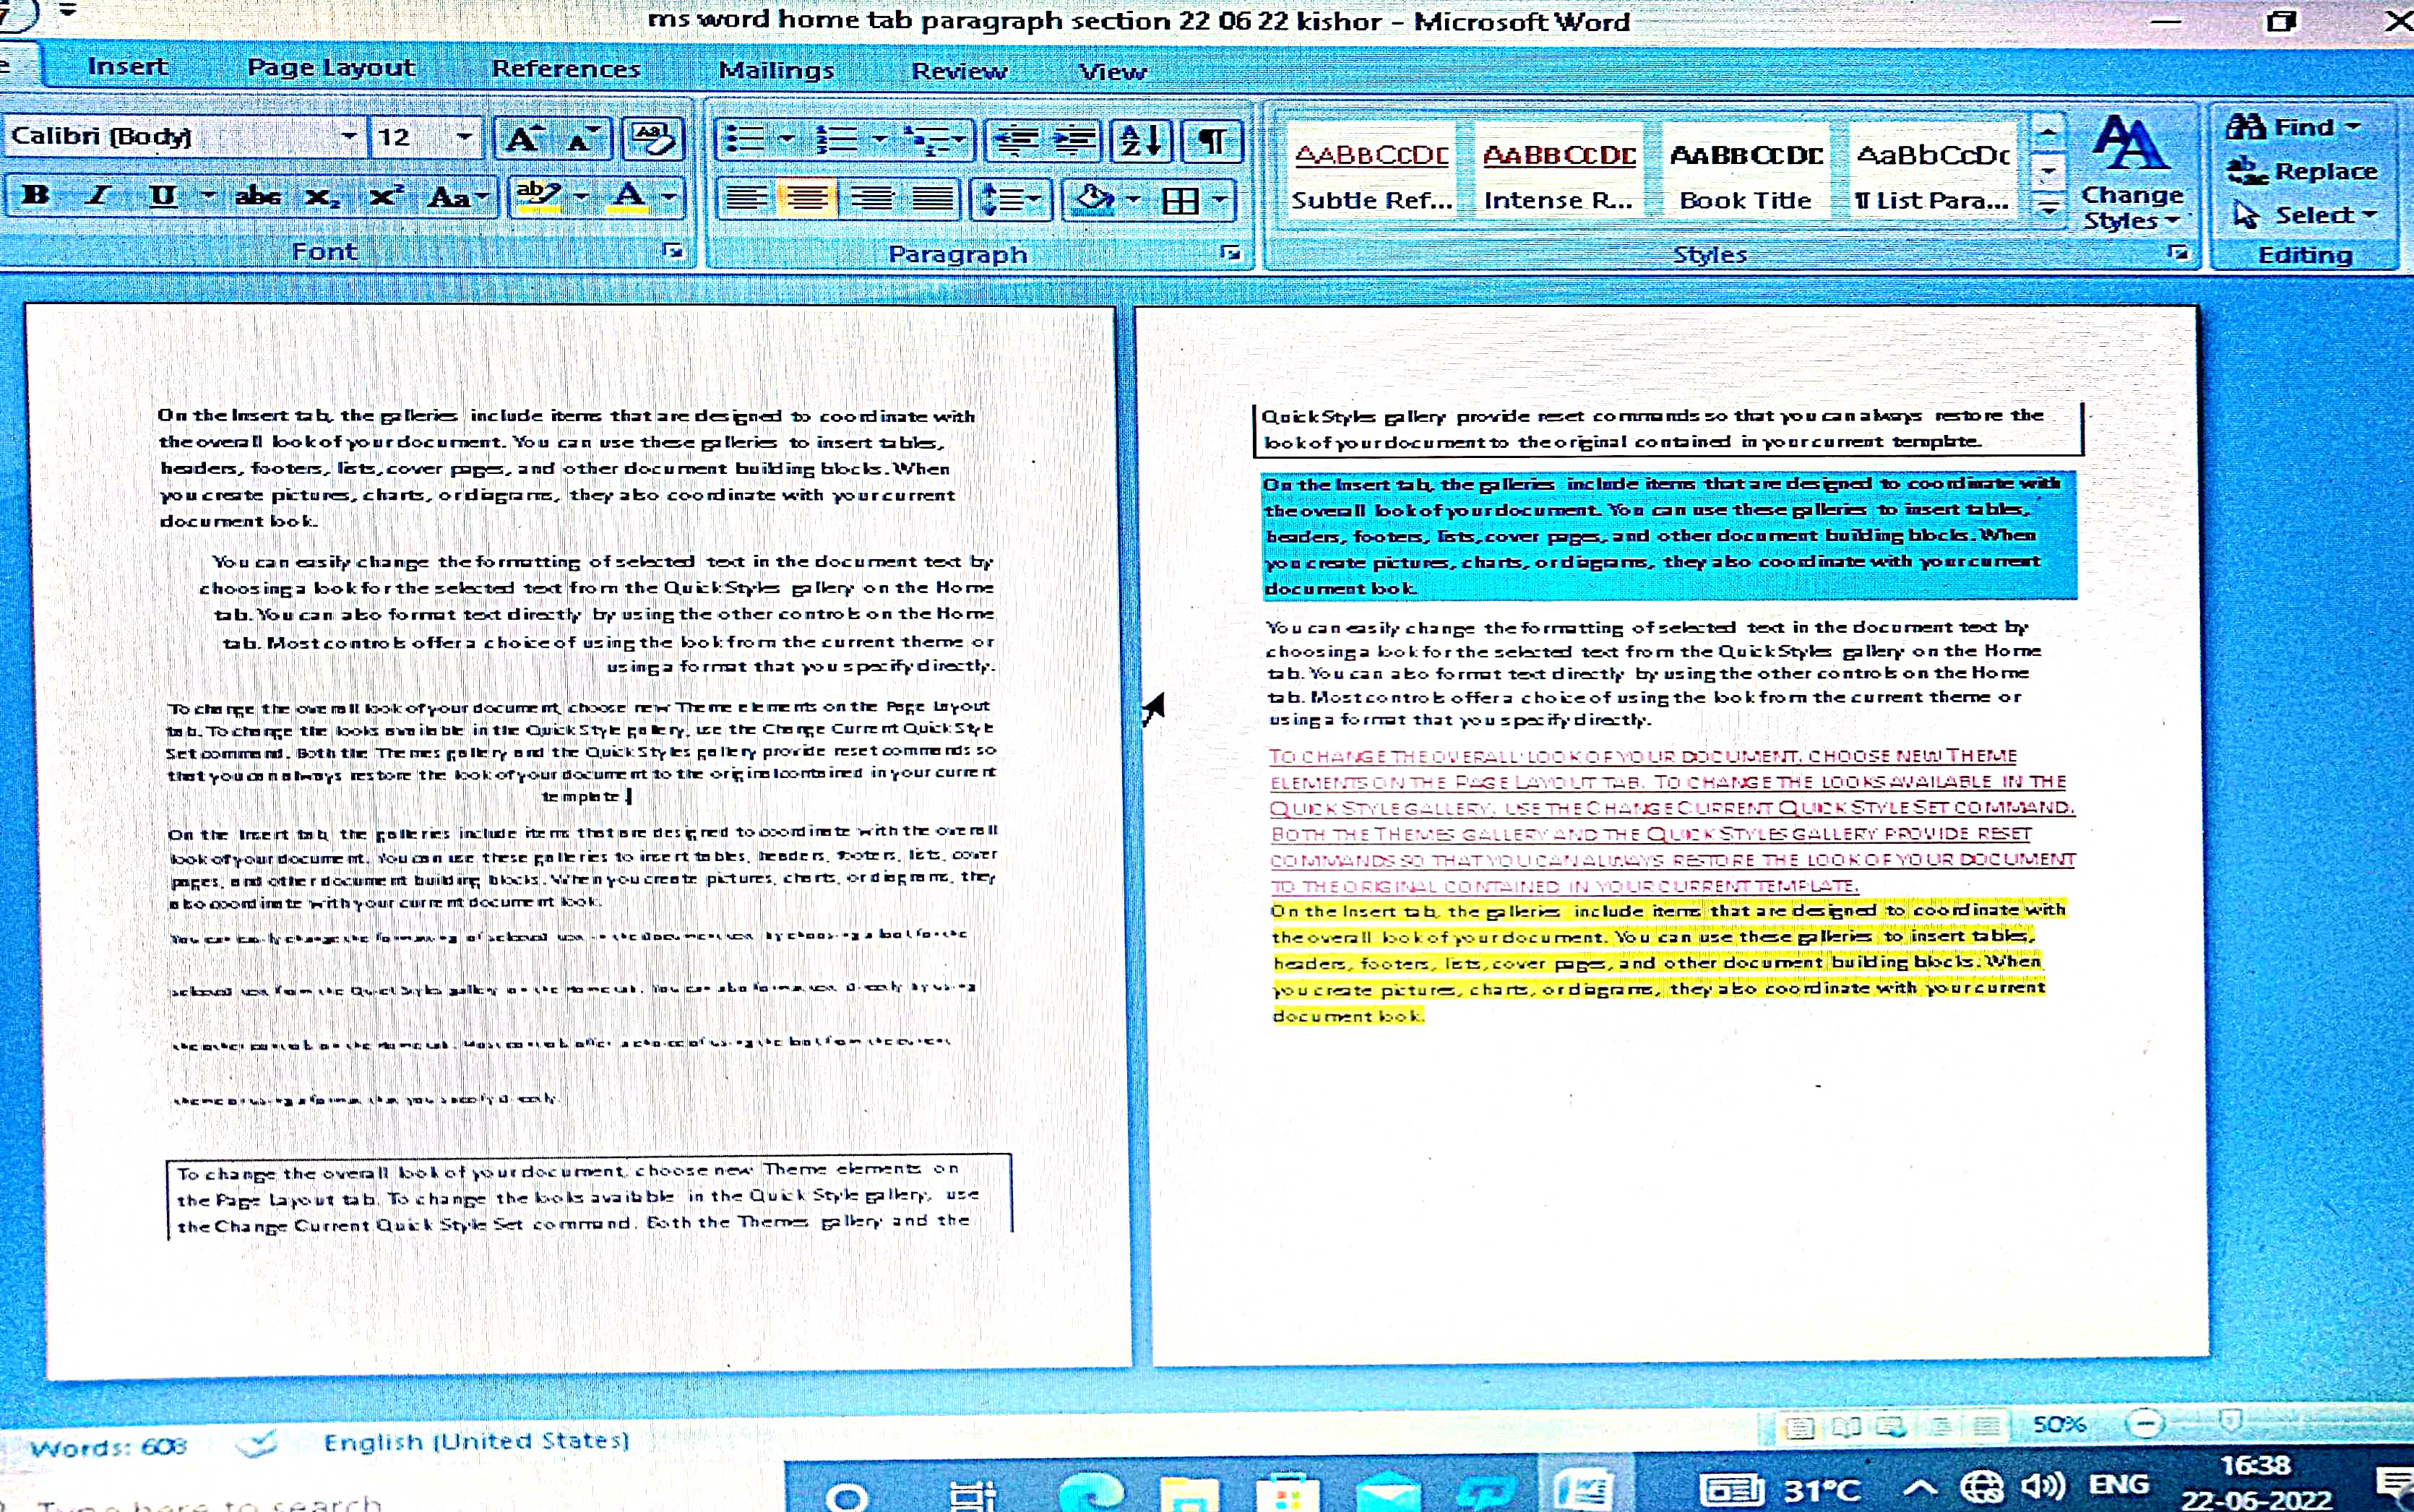Switch to the Page Layout tab
The height and width of the screenshot is (1512, 2414).
click(x=330, y=67)
